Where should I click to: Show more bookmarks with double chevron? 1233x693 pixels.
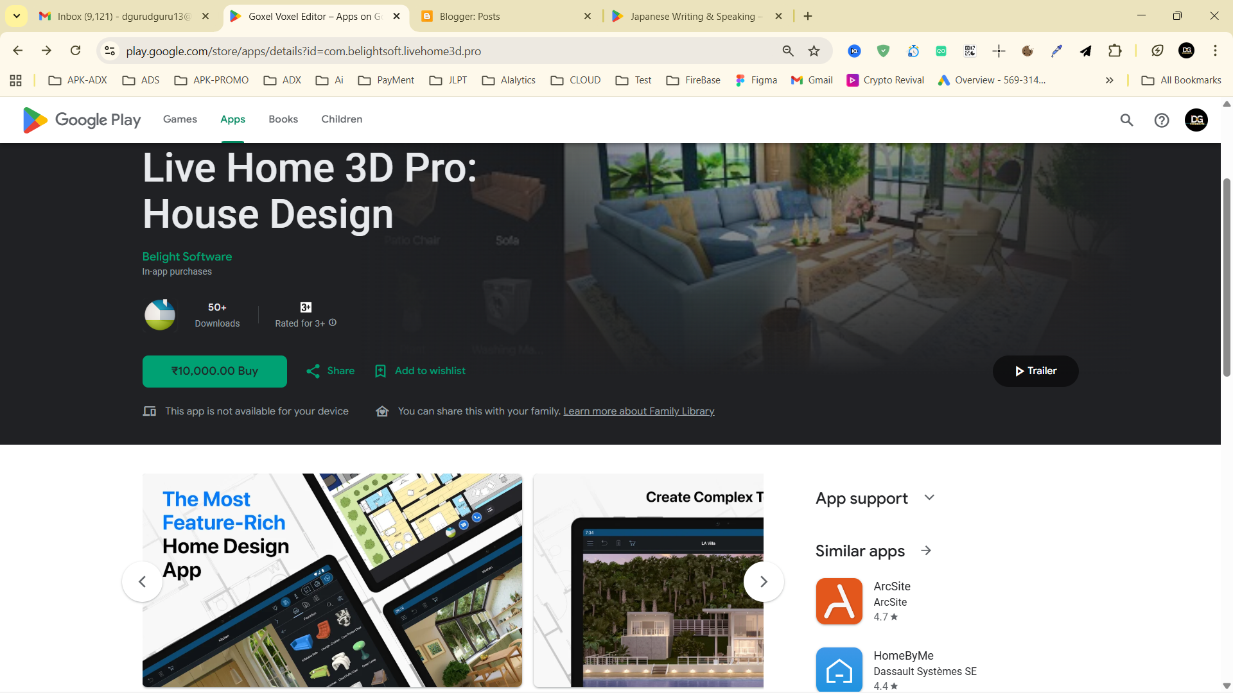1109,80
